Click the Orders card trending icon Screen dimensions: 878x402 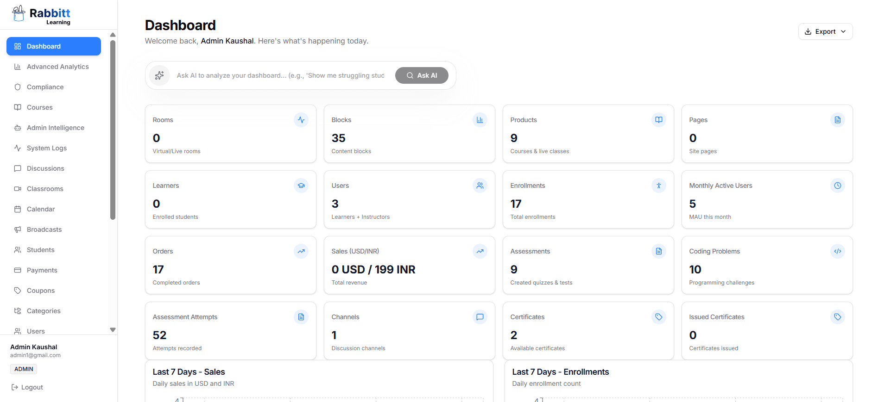click(x=301, y=251)
